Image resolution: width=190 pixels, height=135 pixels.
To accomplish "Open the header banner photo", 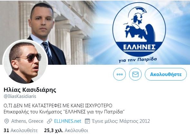I will 95,32.
